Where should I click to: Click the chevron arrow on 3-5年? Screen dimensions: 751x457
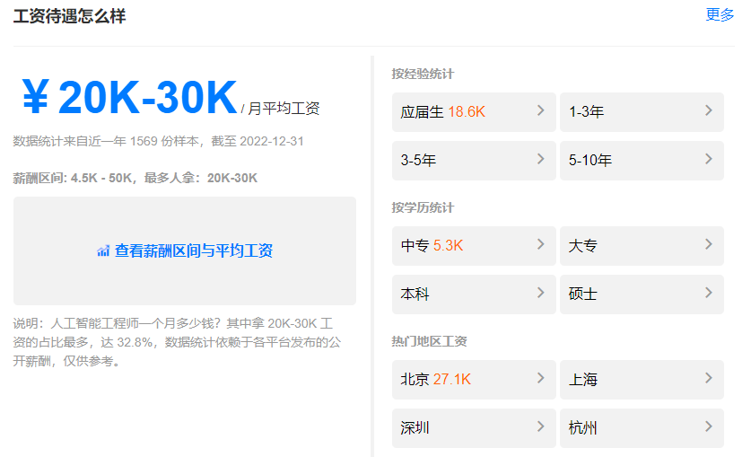pos(541,159)
